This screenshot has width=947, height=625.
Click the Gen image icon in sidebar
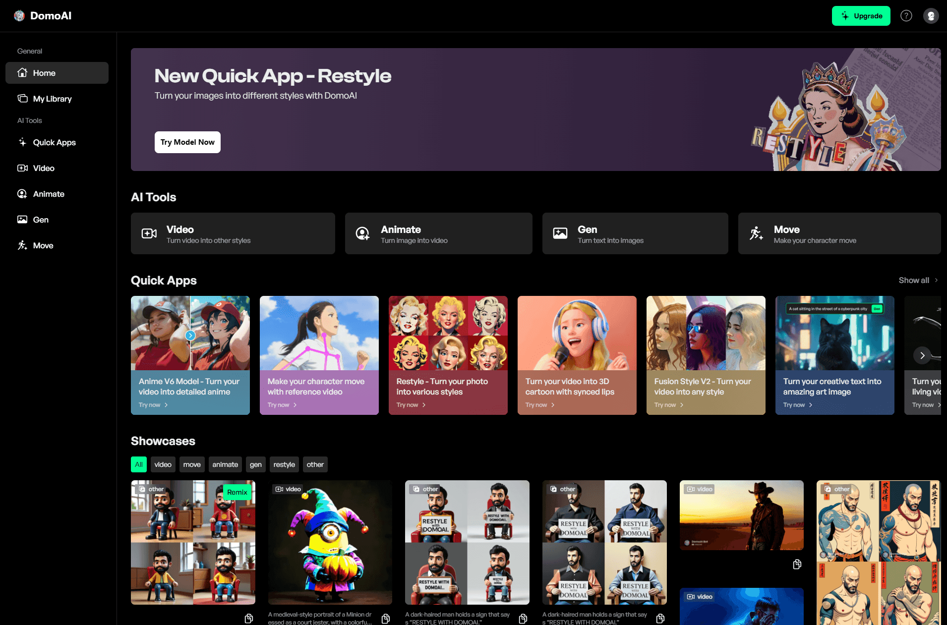(x=22, y=220)
